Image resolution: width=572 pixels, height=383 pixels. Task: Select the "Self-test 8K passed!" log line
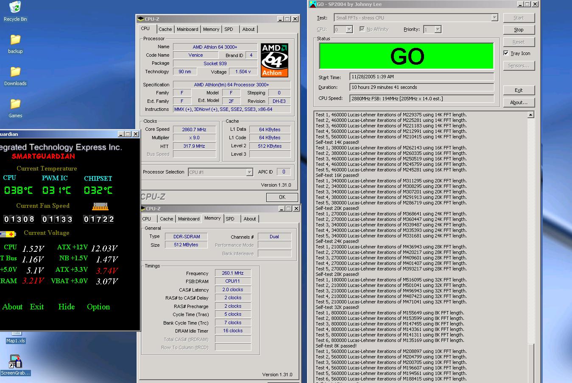336,346
